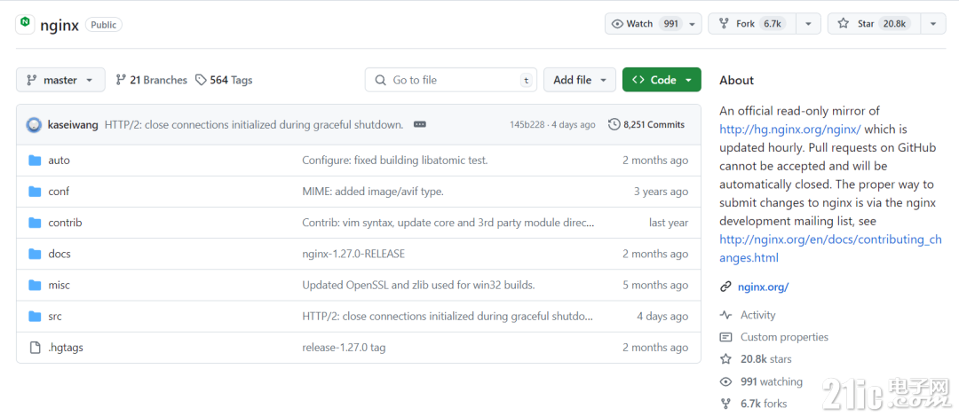Open the misc directory name
This screenshot has width=959, height=416.
(x=59, y=286)
